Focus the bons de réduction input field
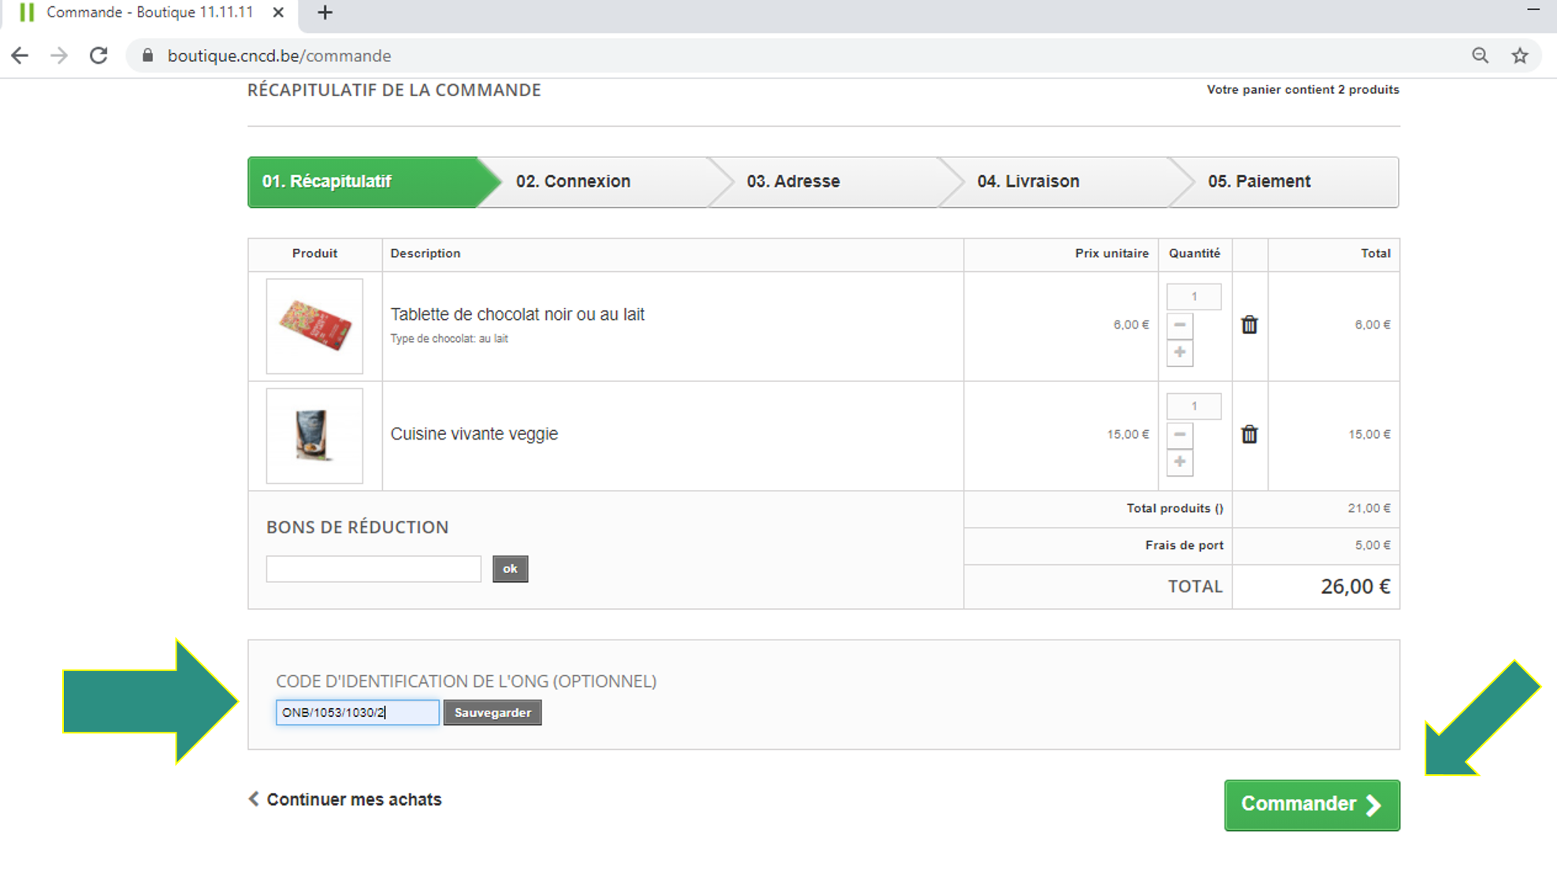The width and height of the screenshot is (1557, 872). tap(373, 569)
